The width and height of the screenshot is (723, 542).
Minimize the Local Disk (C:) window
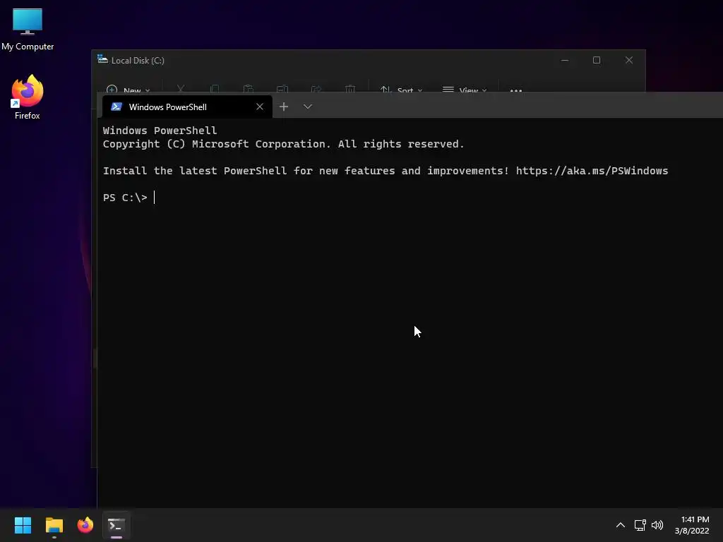click(565, 61)
